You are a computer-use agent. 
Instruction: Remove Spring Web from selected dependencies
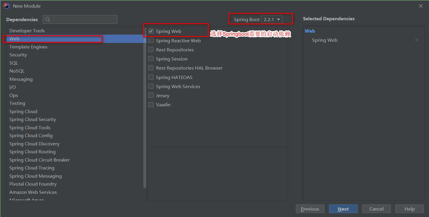click(417, 40)
